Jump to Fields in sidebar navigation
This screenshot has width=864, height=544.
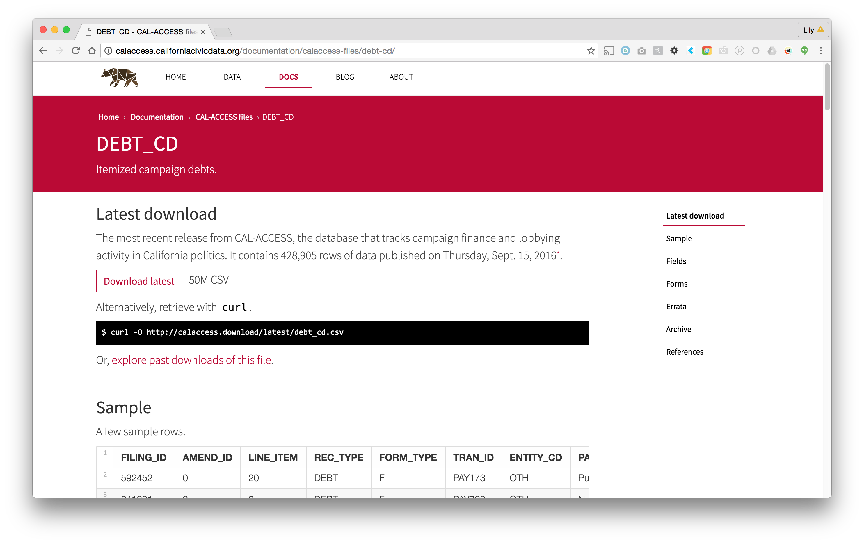point(676,261)
